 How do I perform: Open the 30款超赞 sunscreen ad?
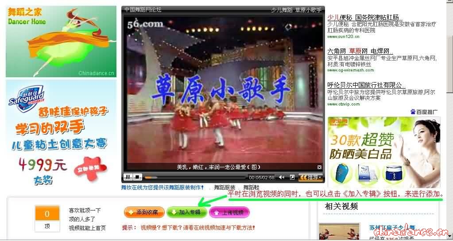point(384,152)
